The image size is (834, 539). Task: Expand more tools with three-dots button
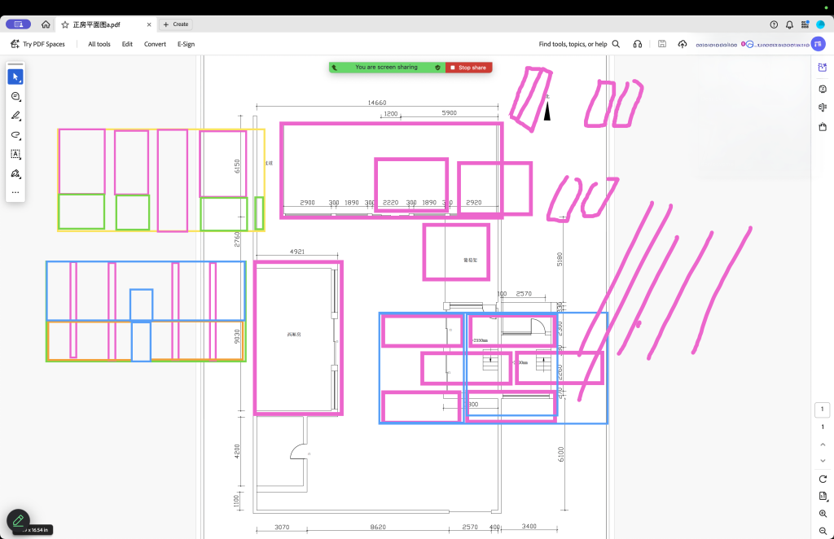pos(15,193)
